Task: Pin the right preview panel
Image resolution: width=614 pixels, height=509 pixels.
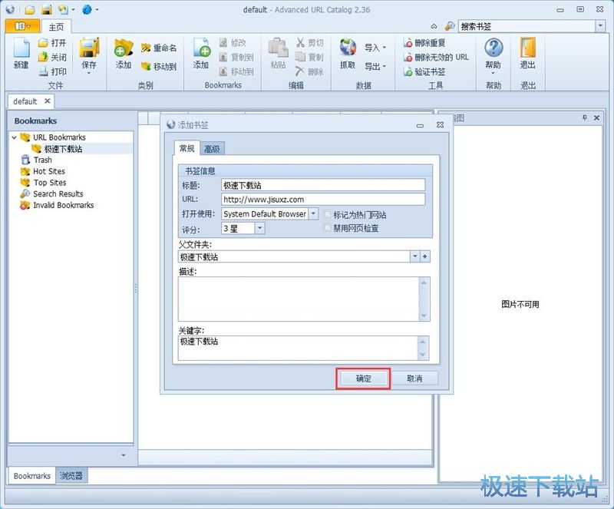Action: (x=585, y=117)
